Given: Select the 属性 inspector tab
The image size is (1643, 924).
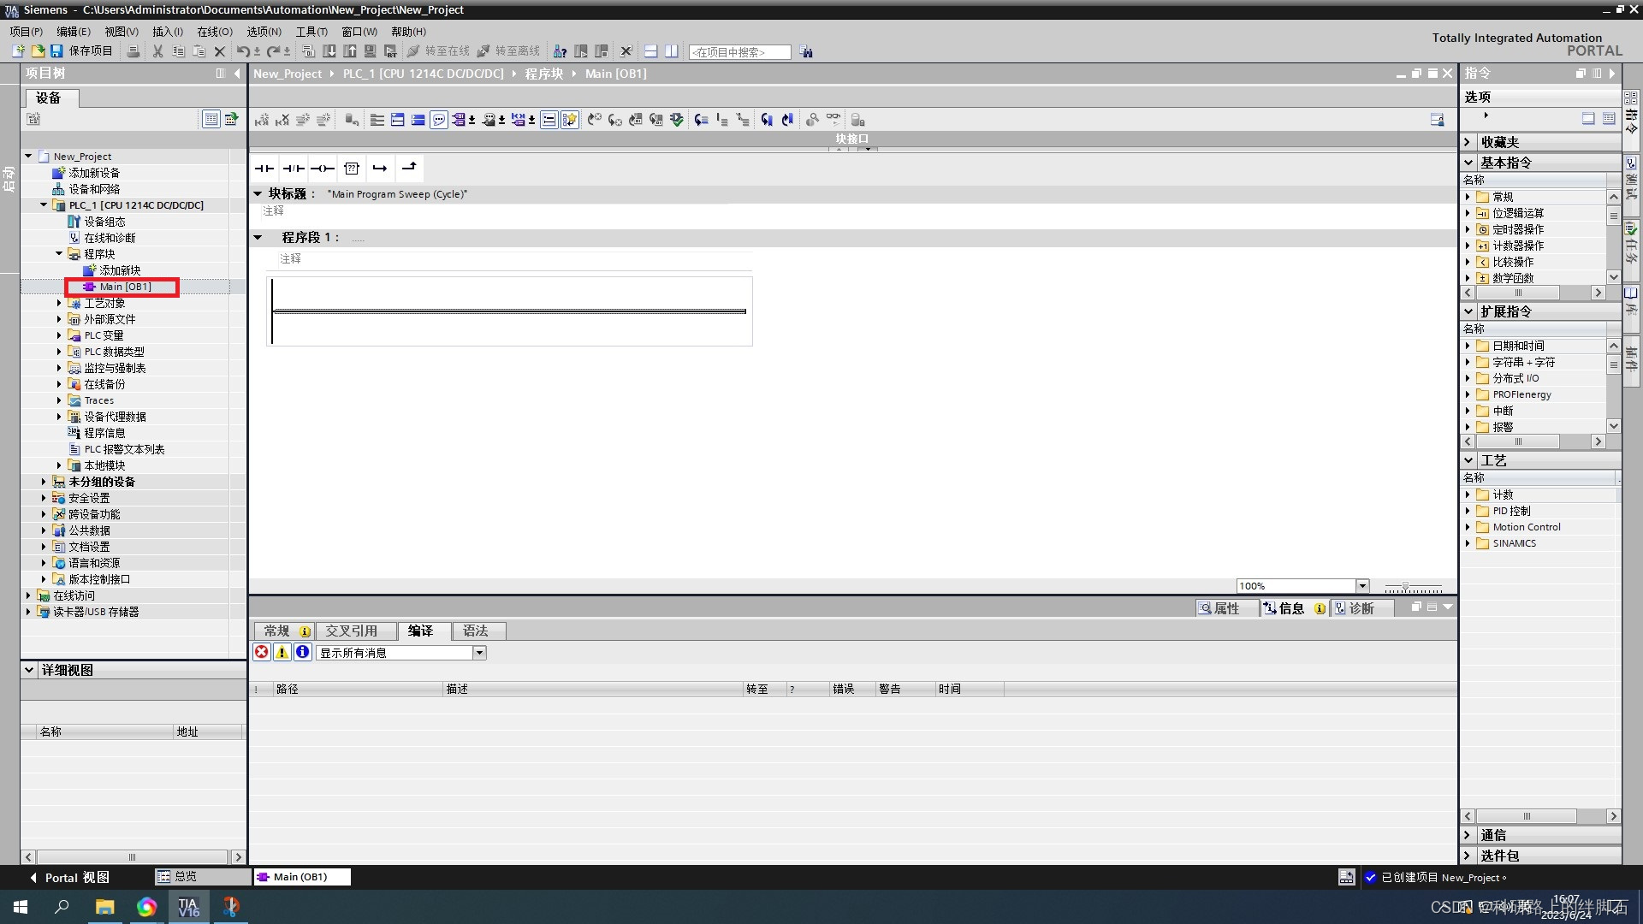Looking at the screenshot, I should (x=1227, y=608).
